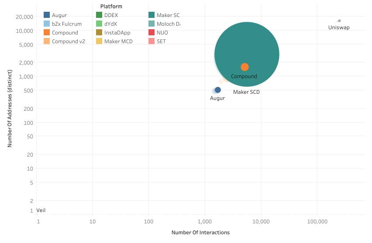The image size is (372, 243).
Task: Click the Augur color swatch in legend
Action: point(47,15)
